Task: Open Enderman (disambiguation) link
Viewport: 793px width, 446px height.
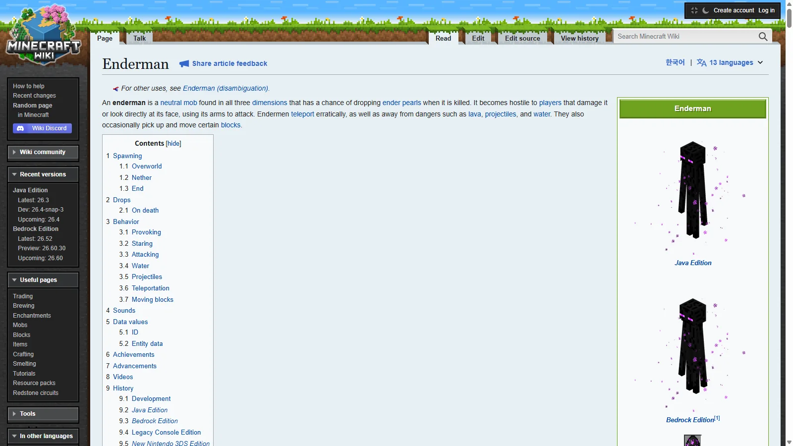Action: pos(226,88)
